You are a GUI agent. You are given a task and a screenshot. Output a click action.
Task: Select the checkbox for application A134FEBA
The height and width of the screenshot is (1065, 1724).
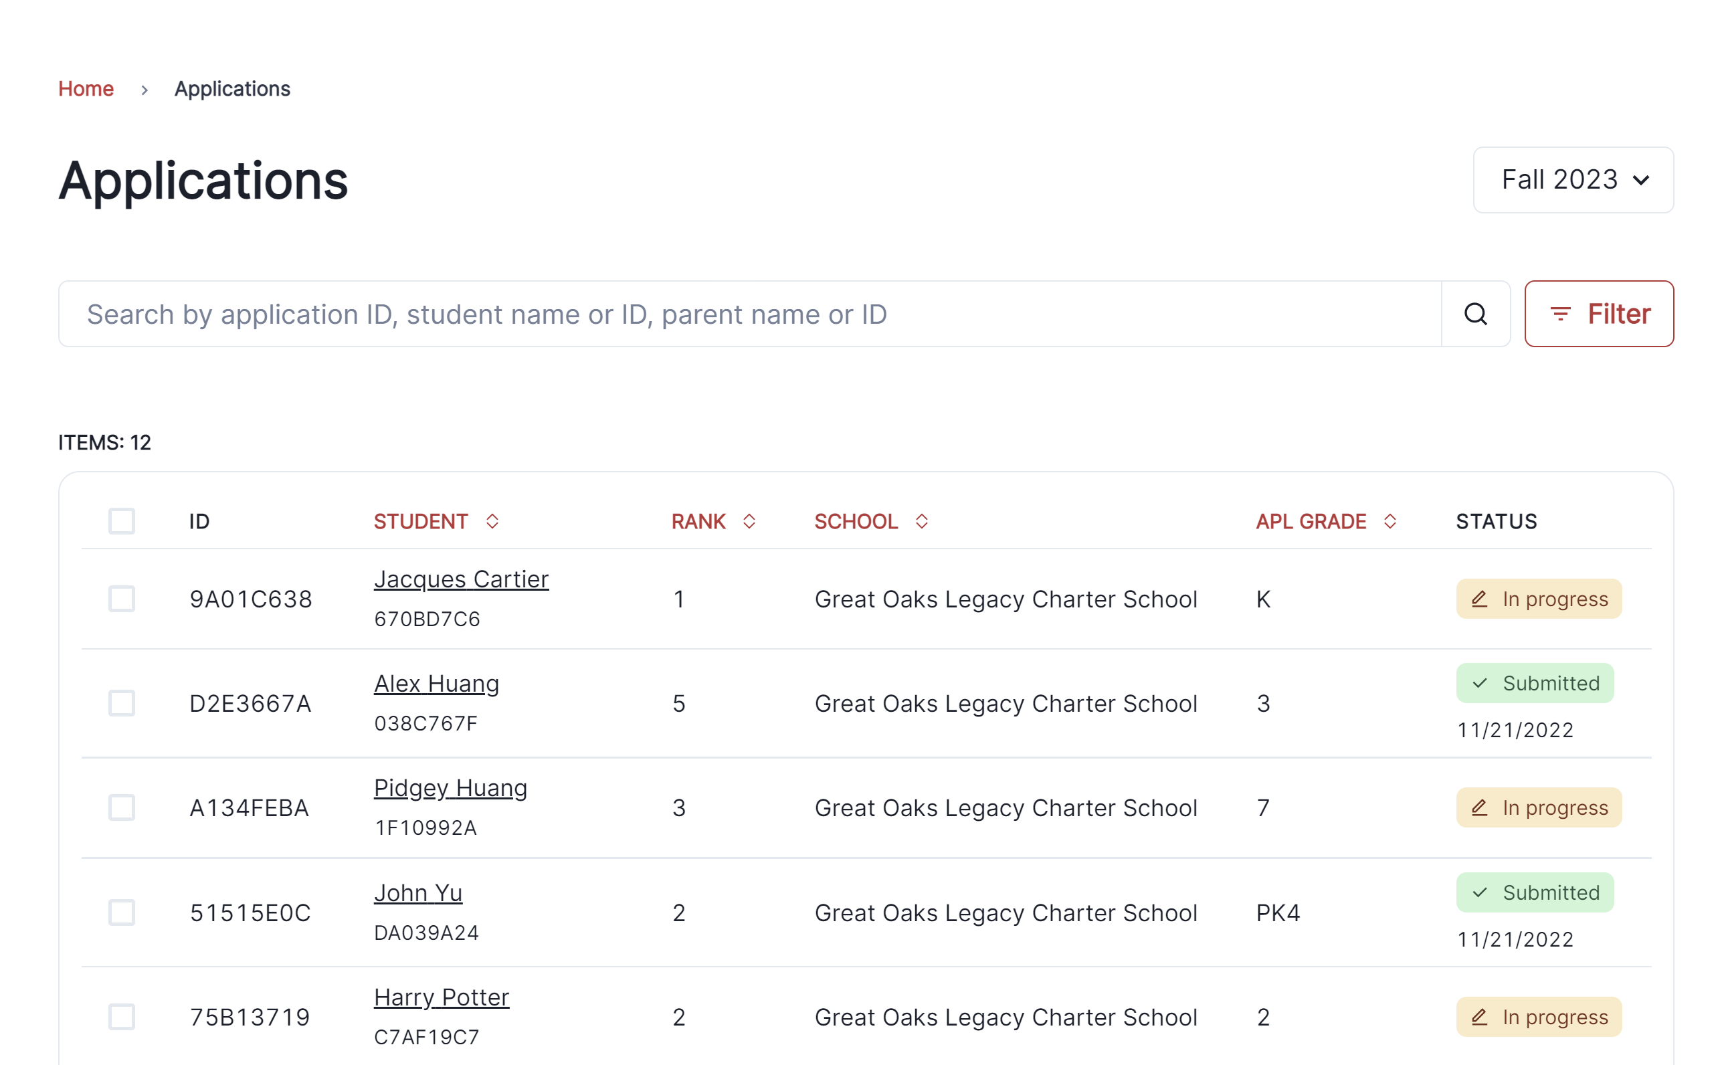122,807
